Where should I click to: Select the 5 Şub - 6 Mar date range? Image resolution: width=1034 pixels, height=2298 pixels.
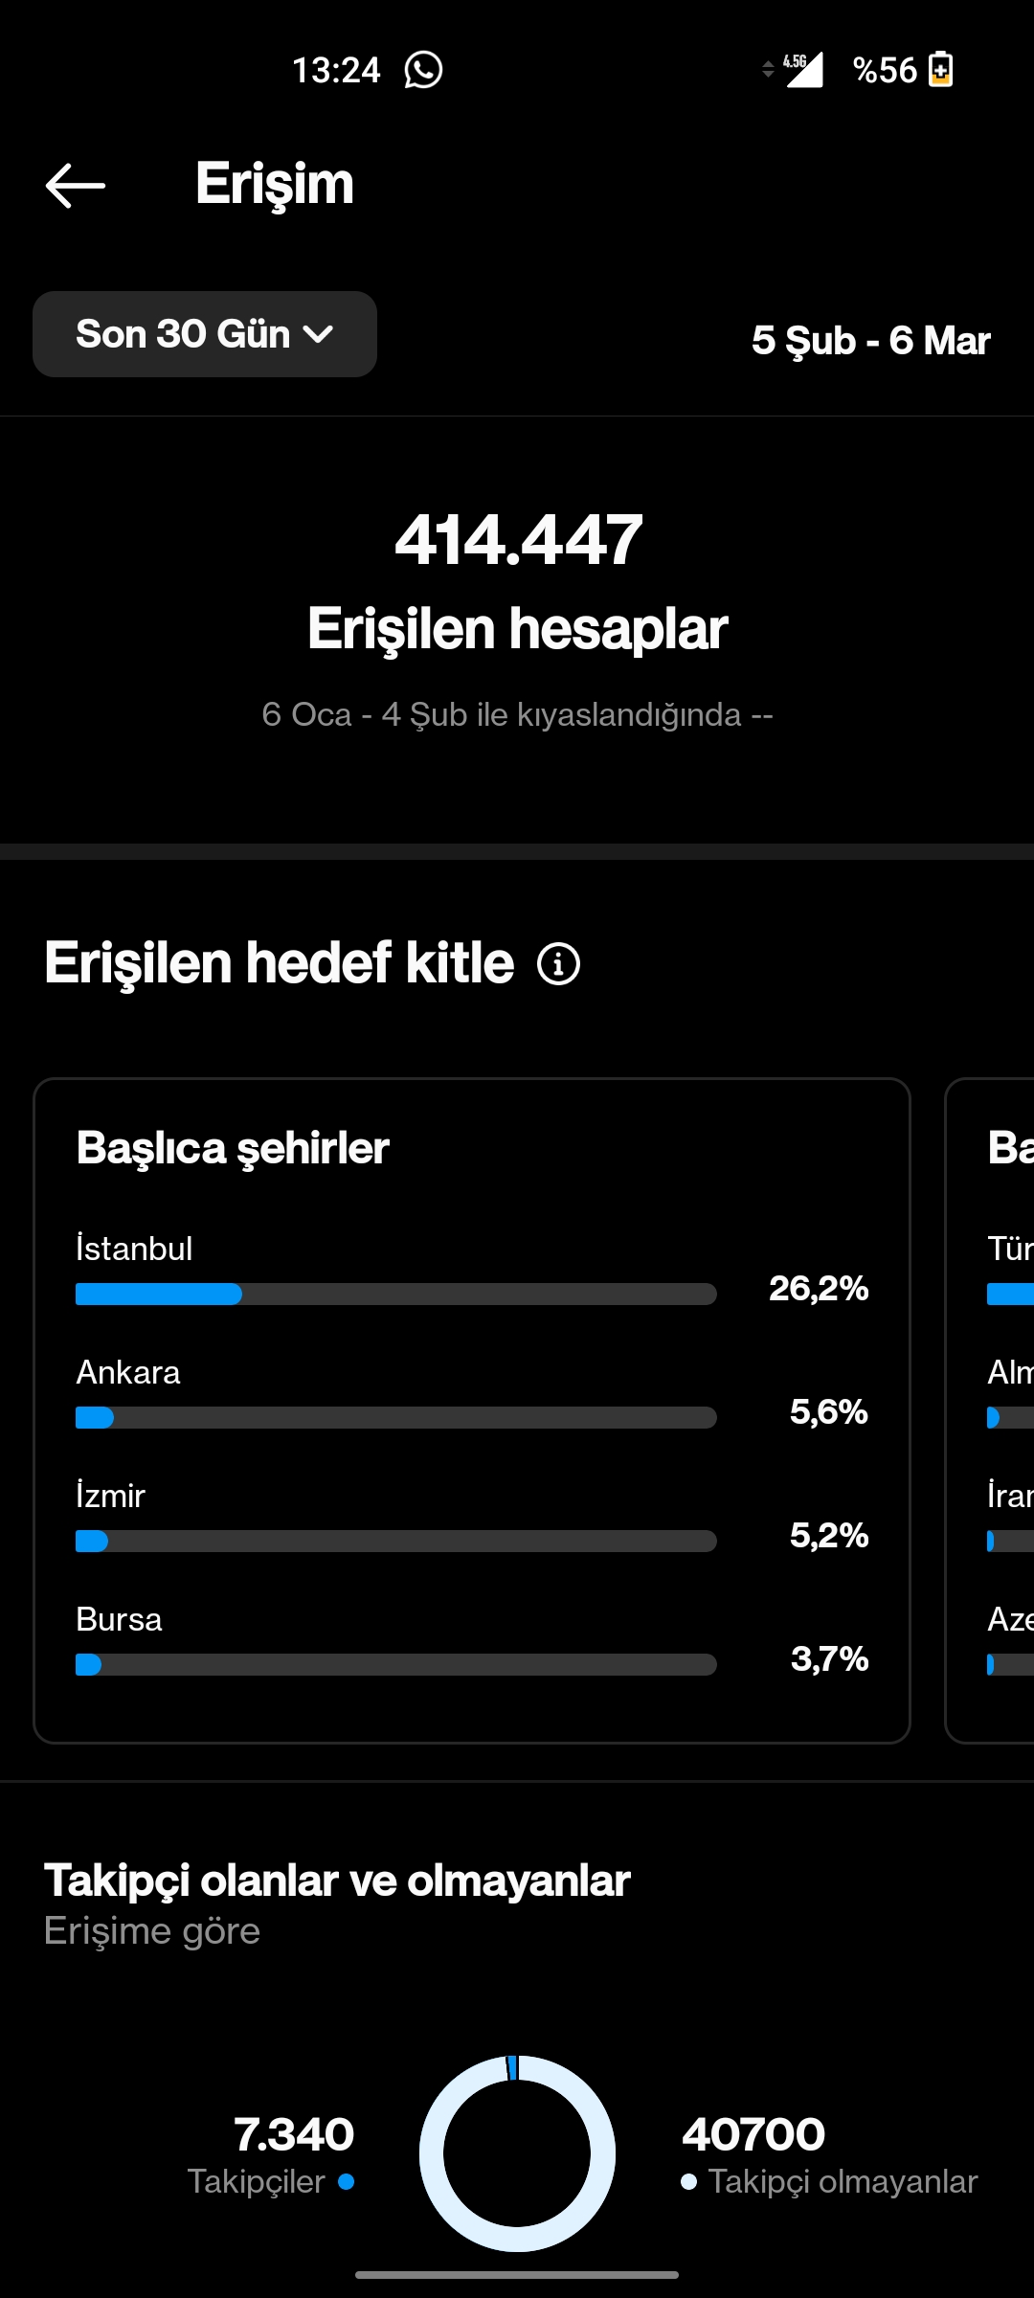(x=870, y=340)
